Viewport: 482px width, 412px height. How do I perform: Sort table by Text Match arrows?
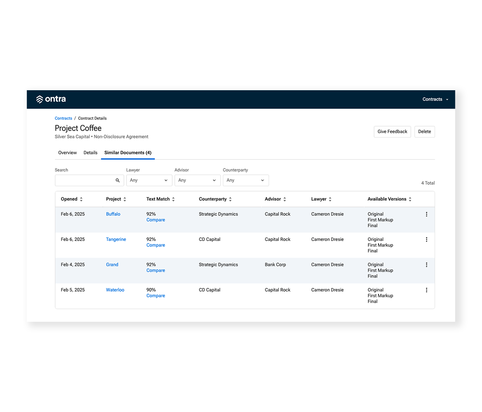(x=173, y=199)
